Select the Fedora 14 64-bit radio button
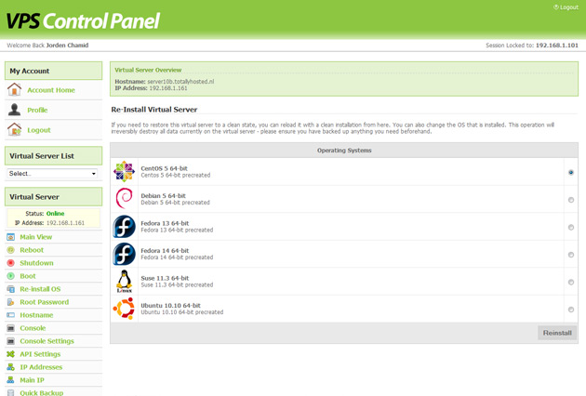The height and width of the screenshot is (396, 586). pos(570,255)
